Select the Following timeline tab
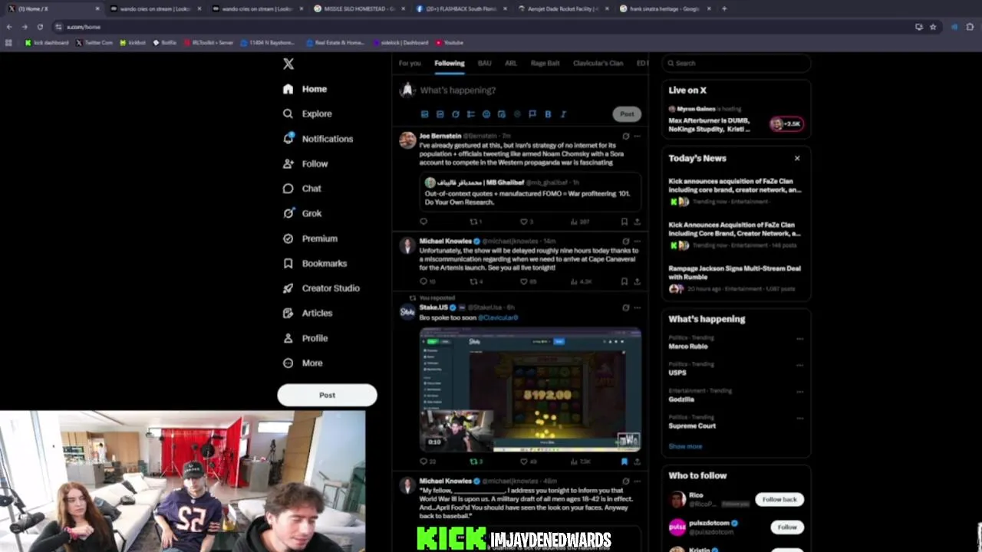Screen dimensions: 982x552 [x=450, y=63]
